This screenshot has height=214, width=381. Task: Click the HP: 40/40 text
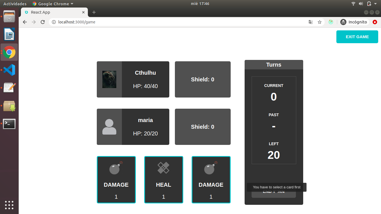click(x=145, y=86)
